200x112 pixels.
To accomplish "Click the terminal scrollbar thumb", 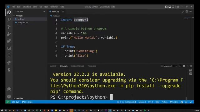I will (x=186, y=99).
